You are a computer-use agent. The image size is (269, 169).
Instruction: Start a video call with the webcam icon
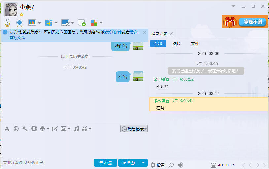[x=19, y=23]
